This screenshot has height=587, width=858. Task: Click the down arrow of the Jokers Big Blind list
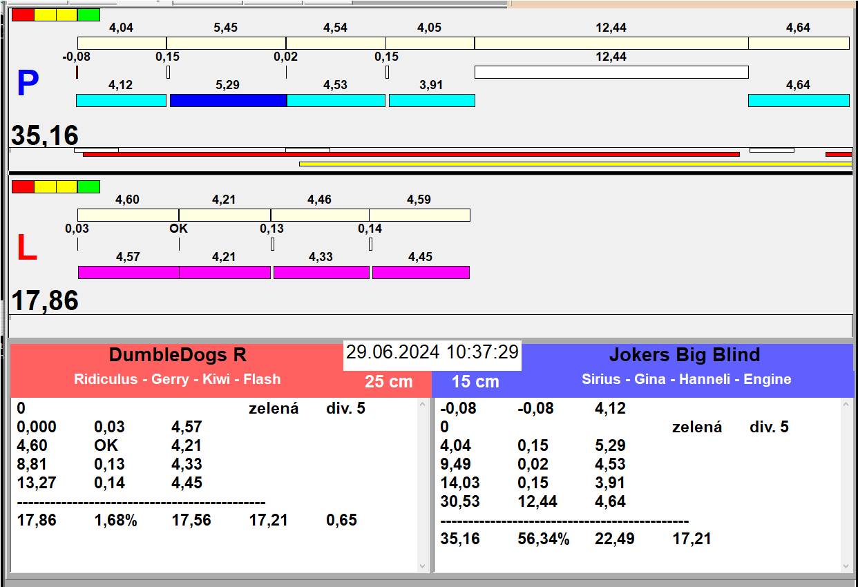point(847,566)
